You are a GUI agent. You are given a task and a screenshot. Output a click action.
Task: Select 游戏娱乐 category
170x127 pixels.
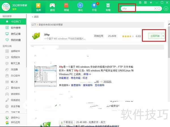click(13, 94)
